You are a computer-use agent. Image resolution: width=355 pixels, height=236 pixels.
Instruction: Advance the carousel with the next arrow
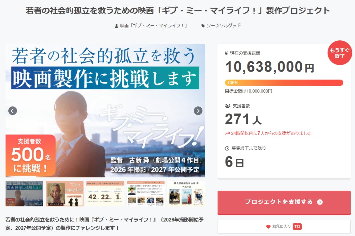coord(198,110)
